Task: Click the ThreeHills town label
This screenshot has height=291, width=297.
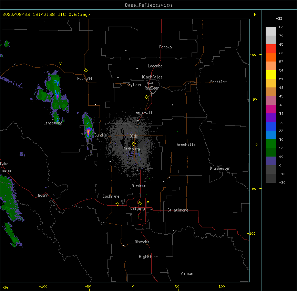Action: point(185,144)
